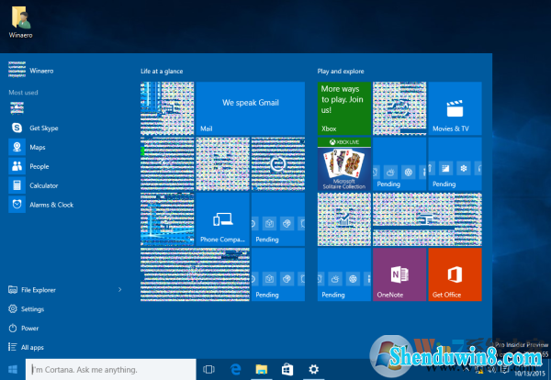This screenshot has height=380, width=551.
Task: Open File Explorer in Start menu
Action: click(31, 290)
